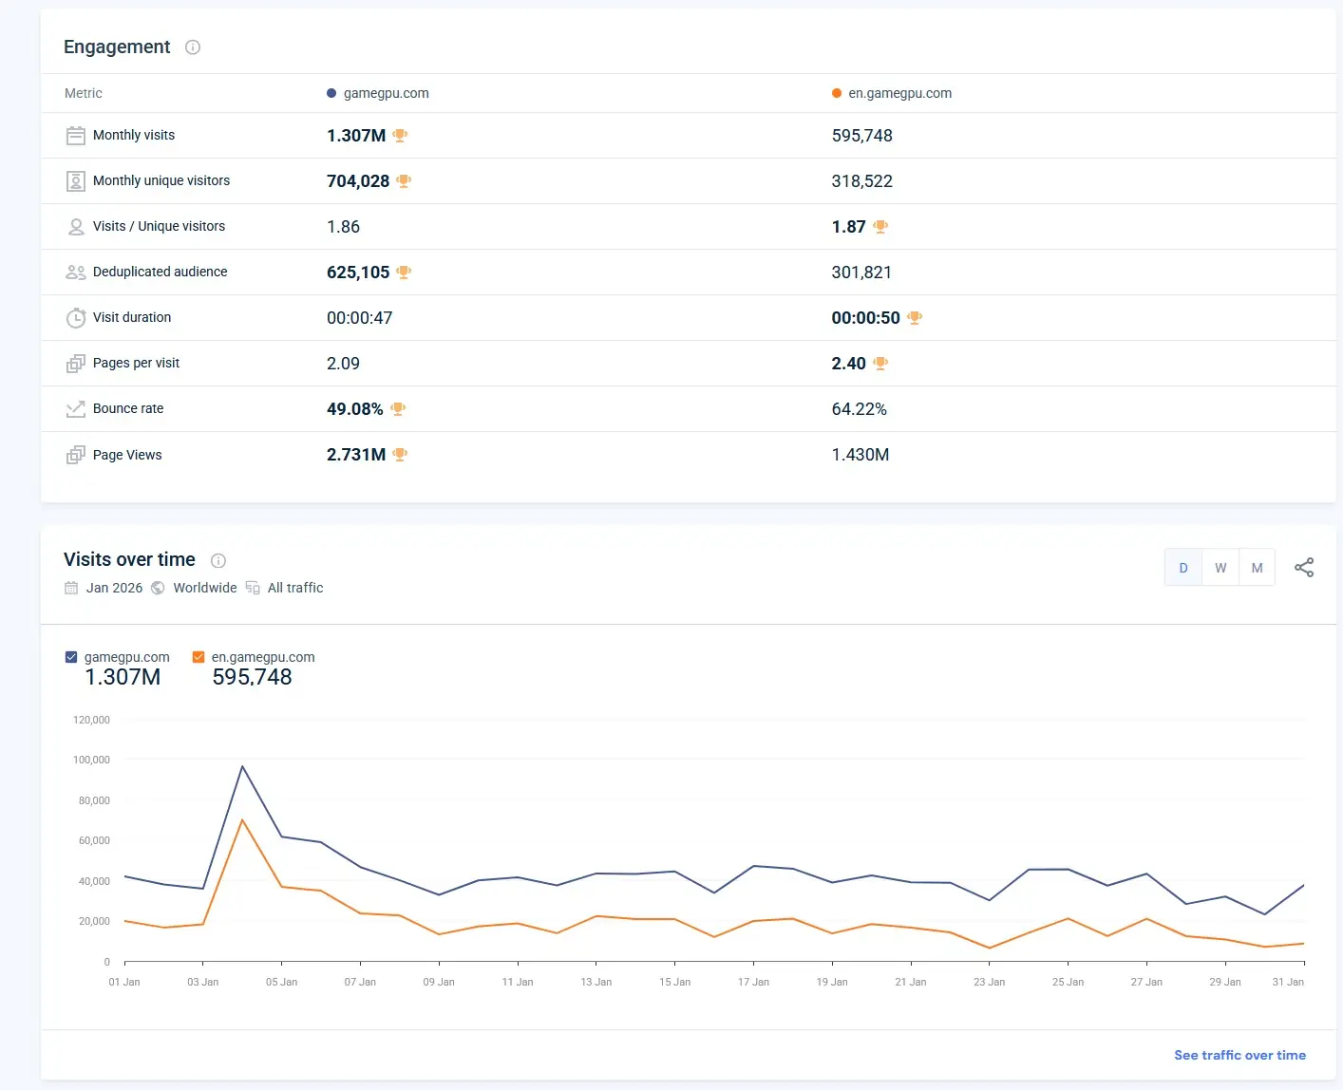
Task: Click the Visit duration clock icon
Action: (76, 318)
